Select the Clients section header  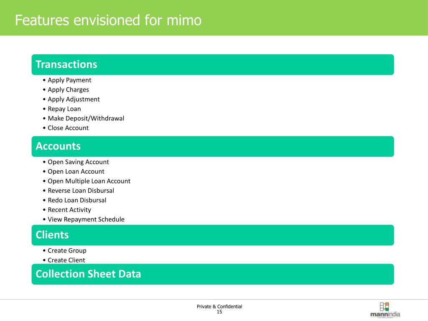pos(213,235)
